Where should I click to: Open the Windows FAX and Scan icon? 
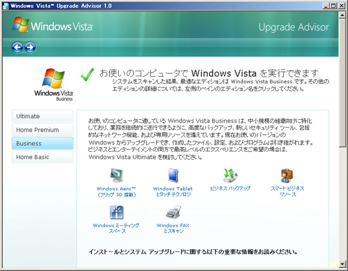[x=173, y=212]
